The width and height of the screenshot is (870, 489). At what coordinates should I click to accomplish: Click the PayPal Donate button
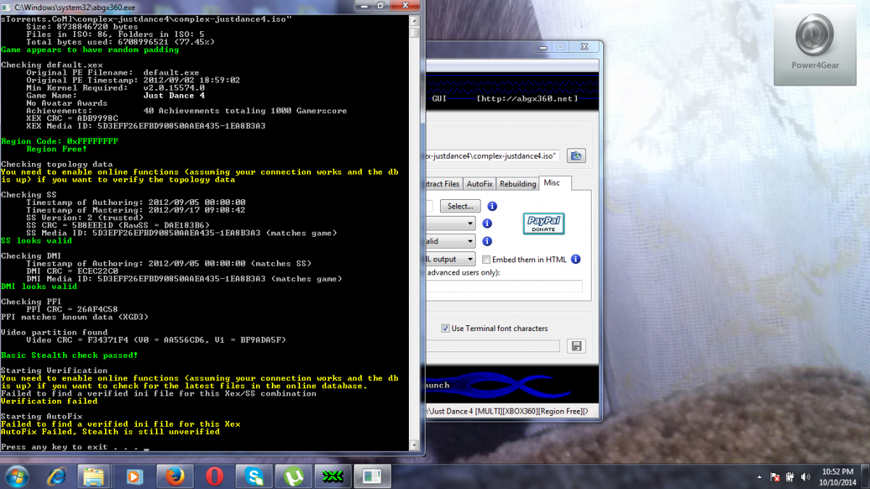544,224
